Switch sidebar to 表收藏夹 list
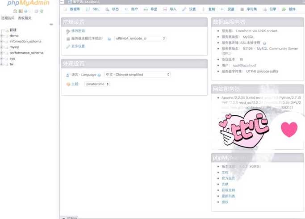 point(25,18)
